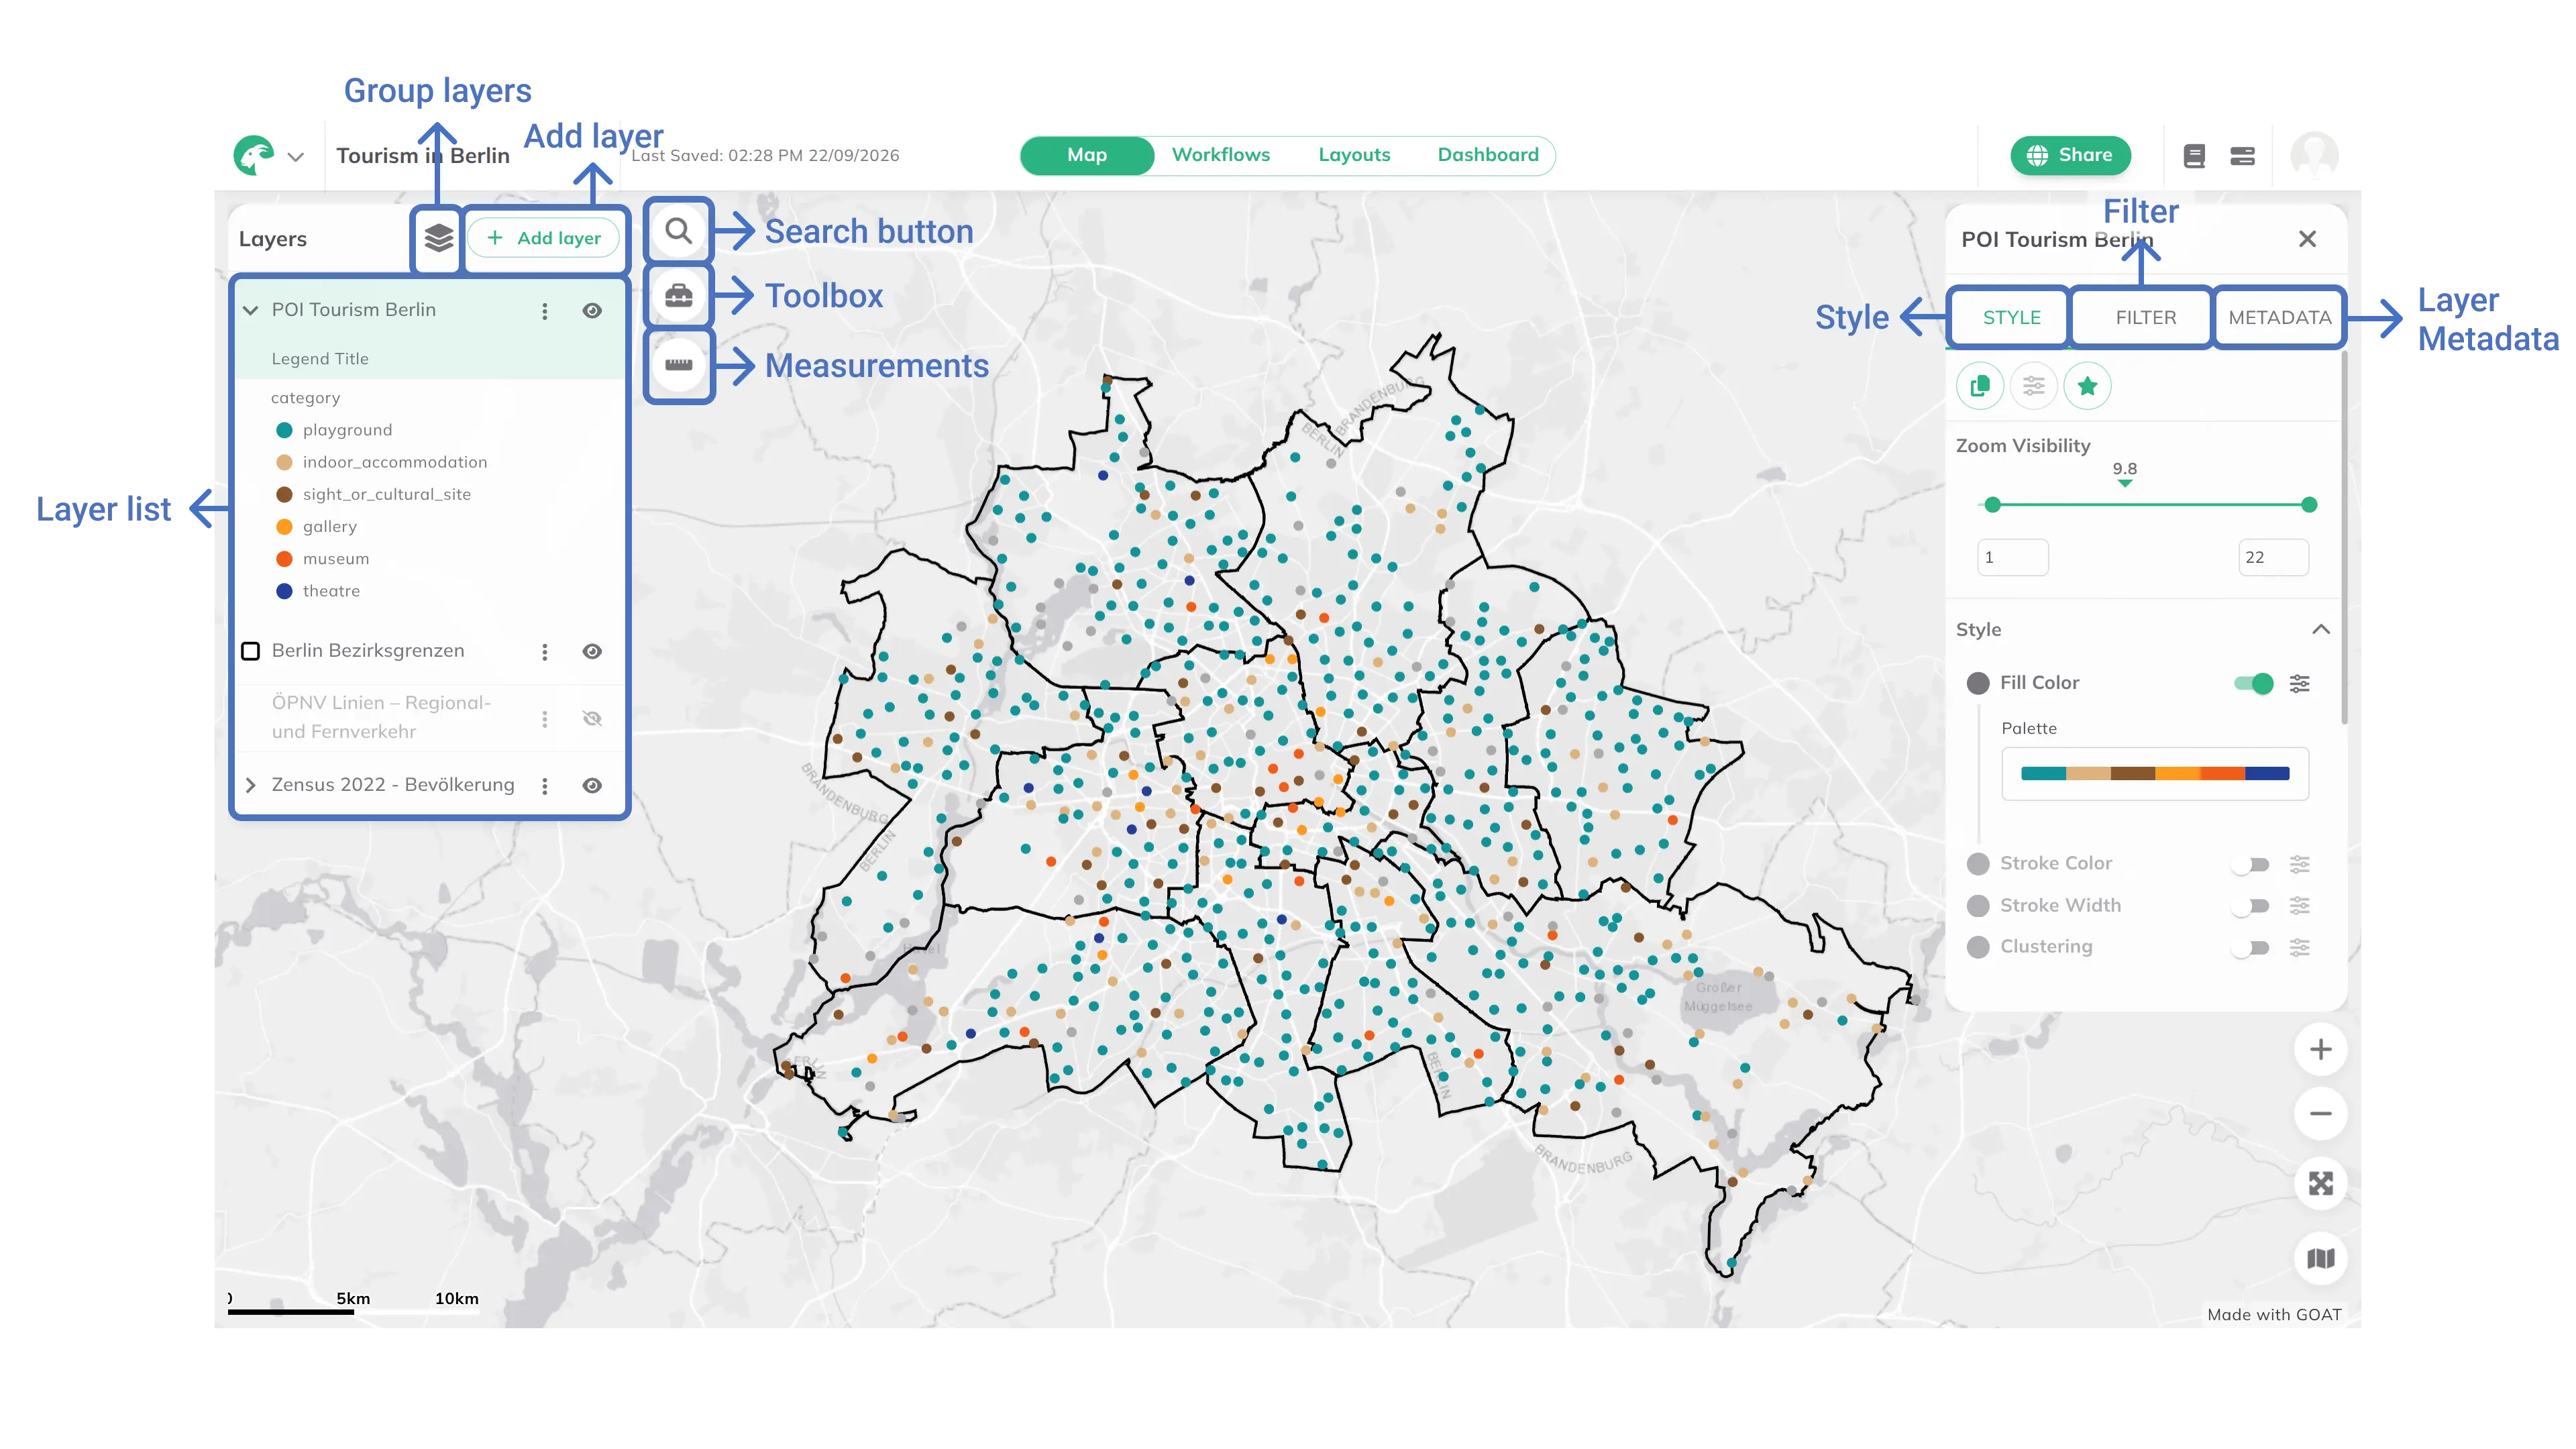Open the fill color palette picker
Screen dimensions: 2576x1449
[2154, 773]
